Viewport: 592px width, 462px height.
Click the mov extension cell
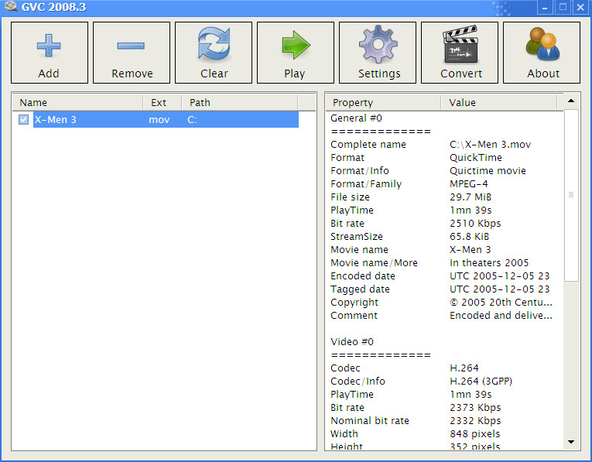159,120
